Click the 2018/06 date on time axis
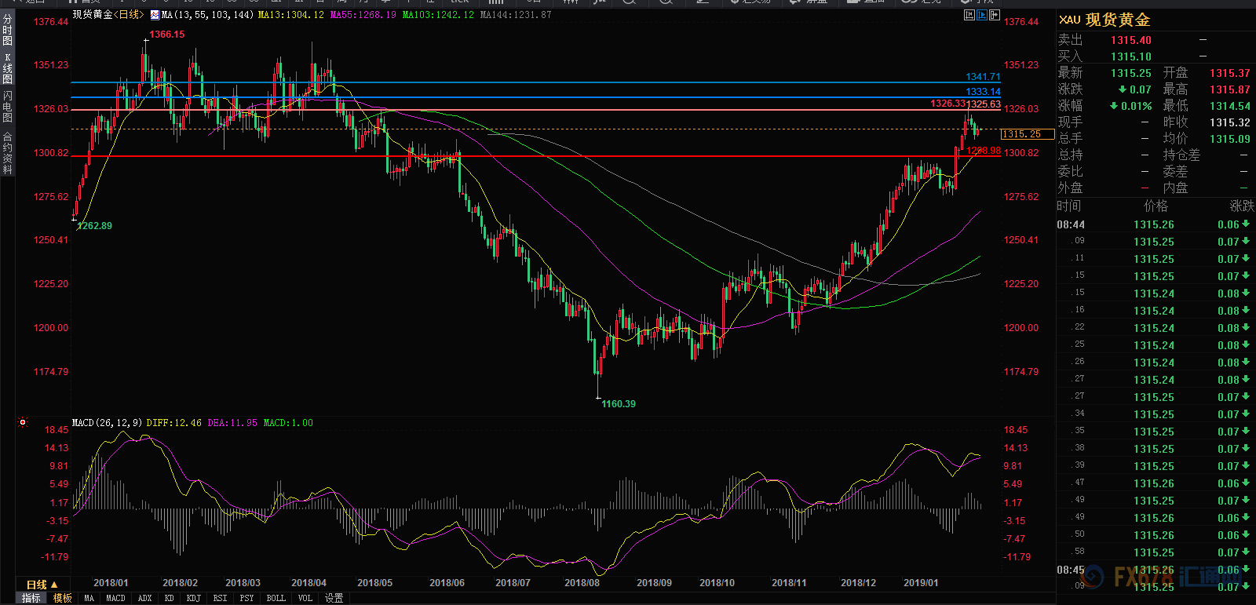This screenshot has width=1256, height=605. (447, 583)
